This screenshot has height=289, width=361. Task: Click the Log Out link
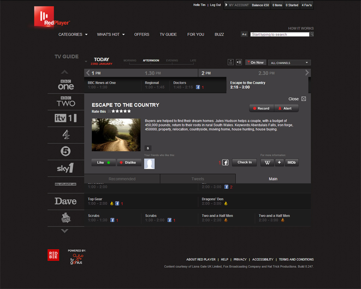point(215,5)
